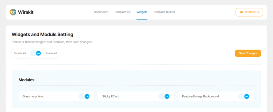Click the Featured Image Background label
The width and height of the screenshot is (273, 112).
point(200,96)
